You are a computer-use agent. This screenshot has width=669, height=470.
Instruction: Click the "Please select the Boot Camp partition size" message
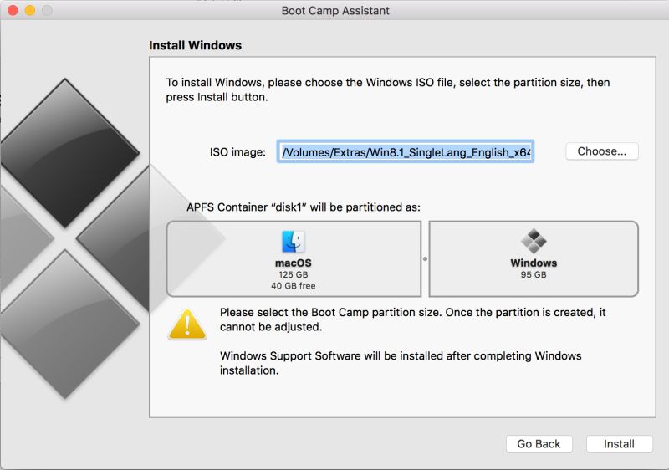click(x=412, y=319)
